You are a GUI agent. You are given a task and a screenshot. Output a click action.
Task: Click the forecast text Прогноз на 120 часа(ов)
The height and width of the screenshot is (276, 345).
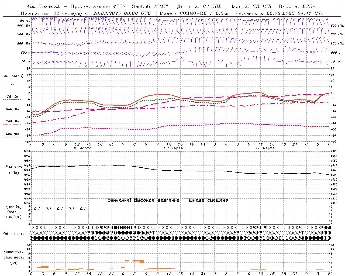click(52, 13)
